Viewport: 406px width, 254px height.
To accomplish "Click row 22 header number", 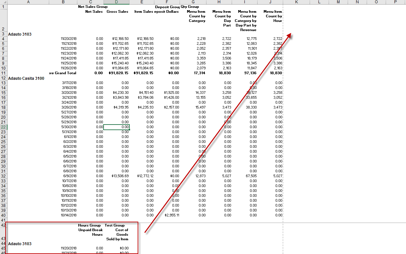I will click(3, 127).
